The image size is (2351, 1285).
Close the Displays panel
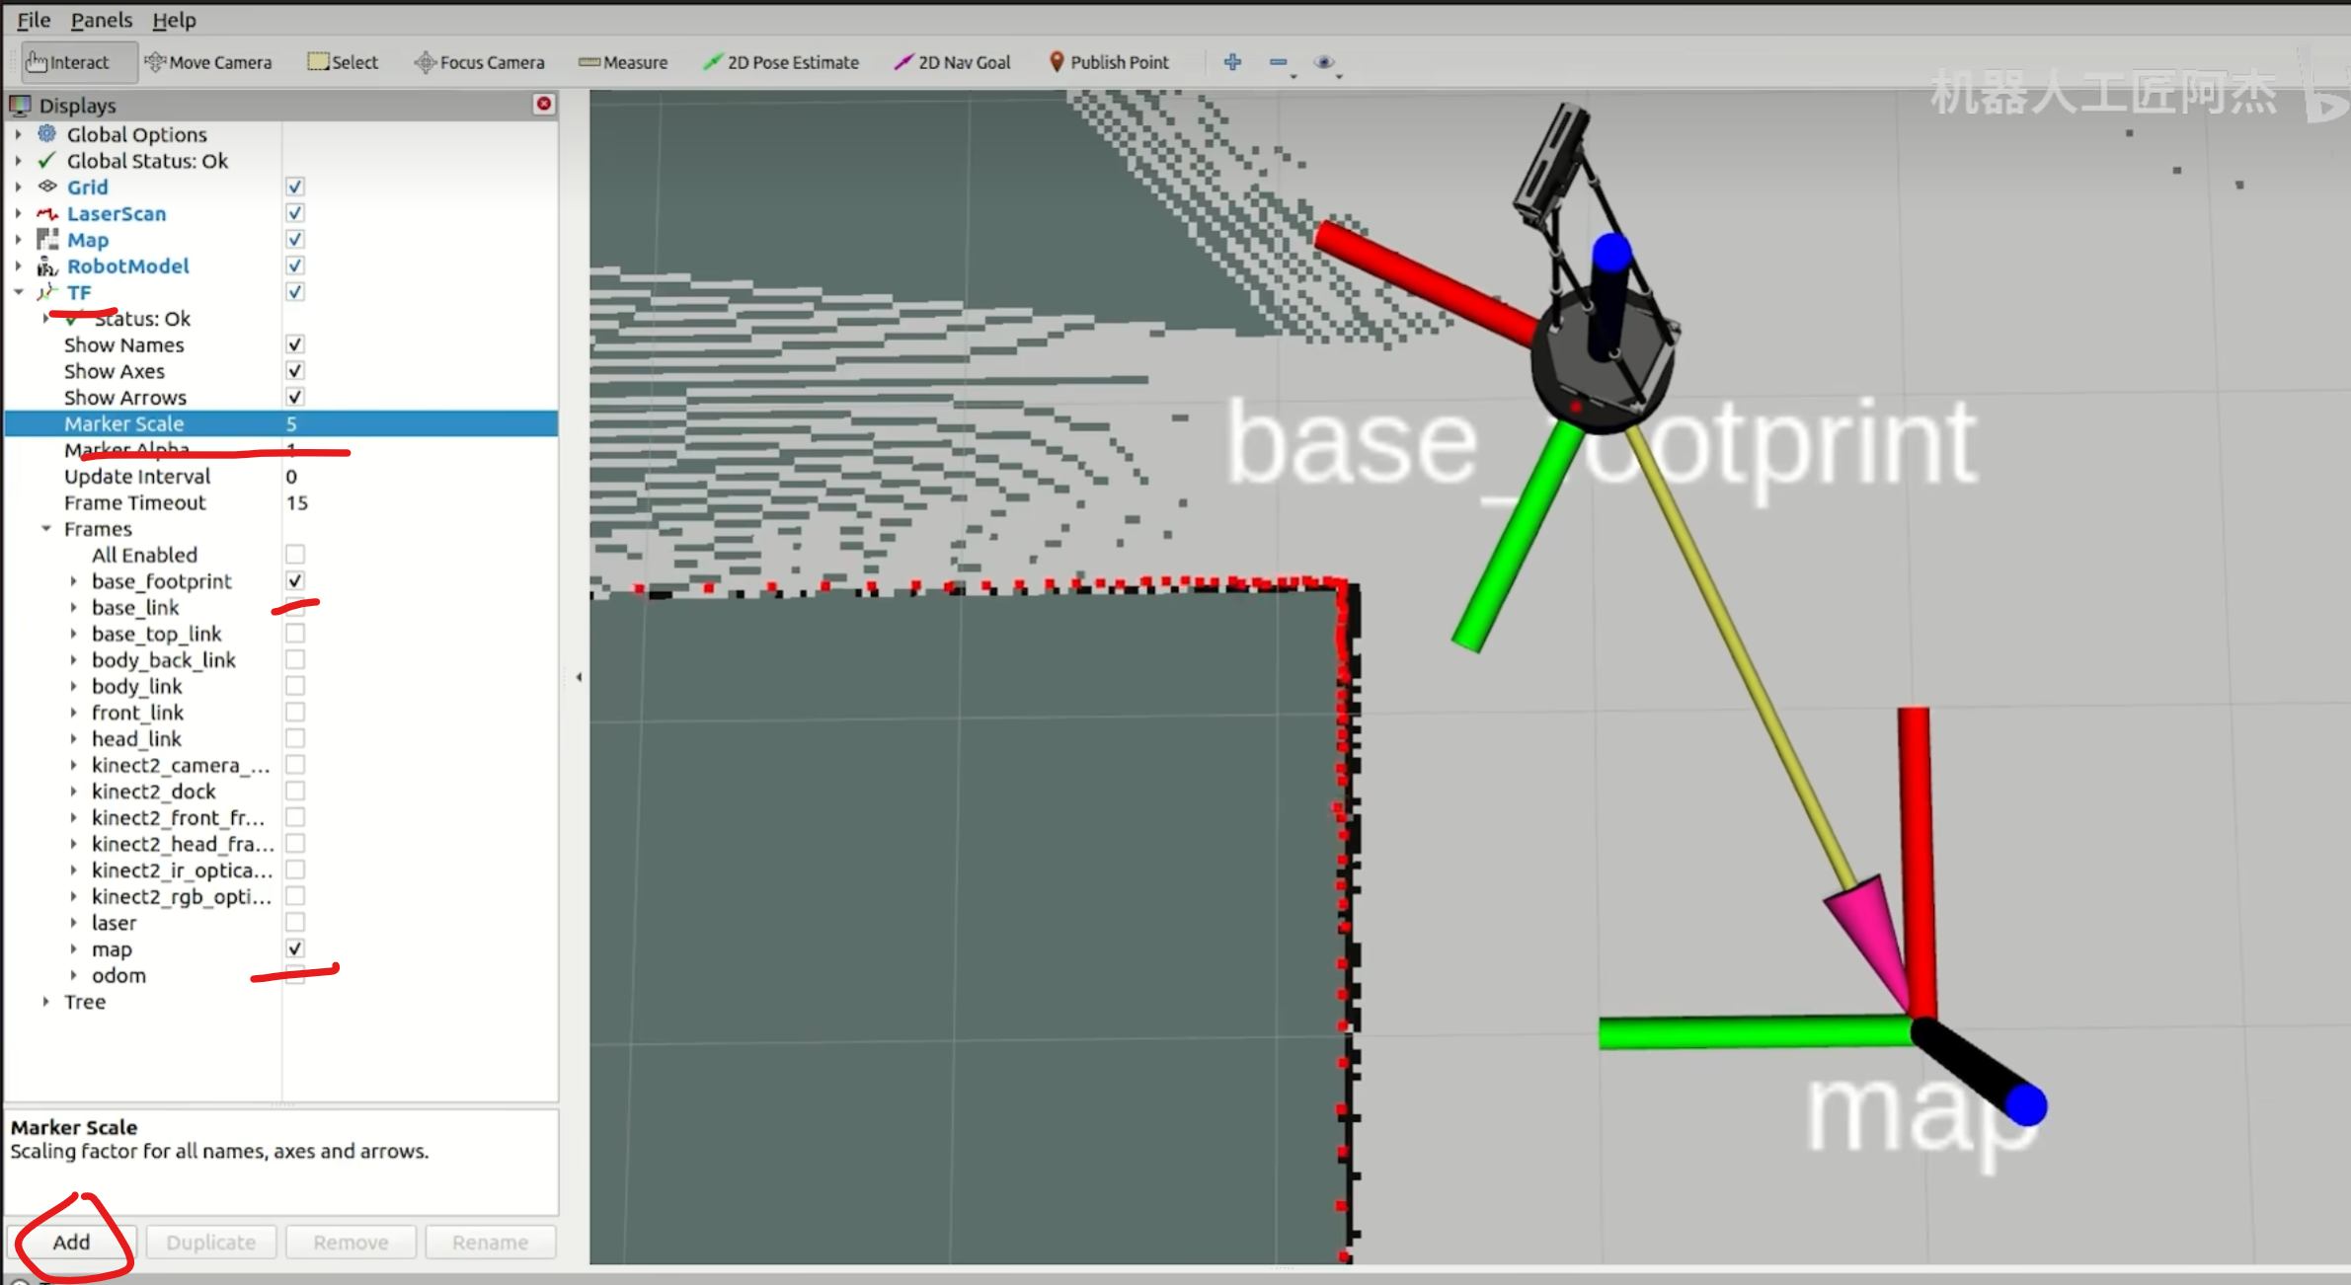543,104
